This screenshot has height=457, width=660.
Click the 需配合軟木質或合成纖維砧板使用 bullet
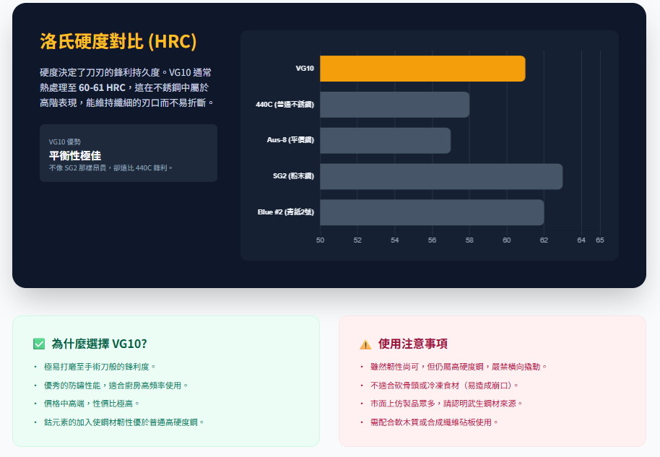click(434, 422)
